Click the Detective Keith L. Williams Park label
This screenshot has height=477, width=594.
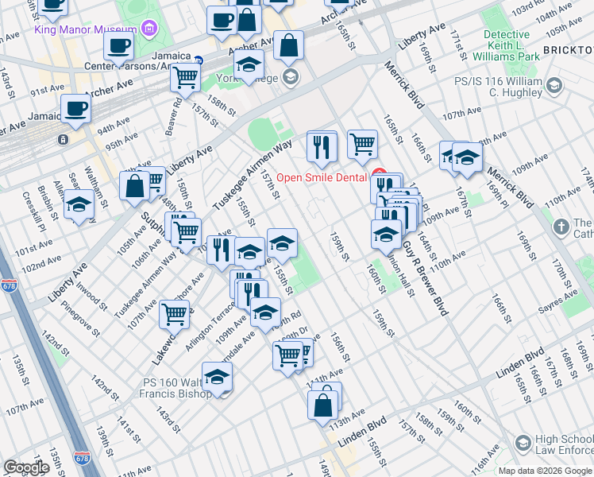pyautogui.click(x=506, y=45)
